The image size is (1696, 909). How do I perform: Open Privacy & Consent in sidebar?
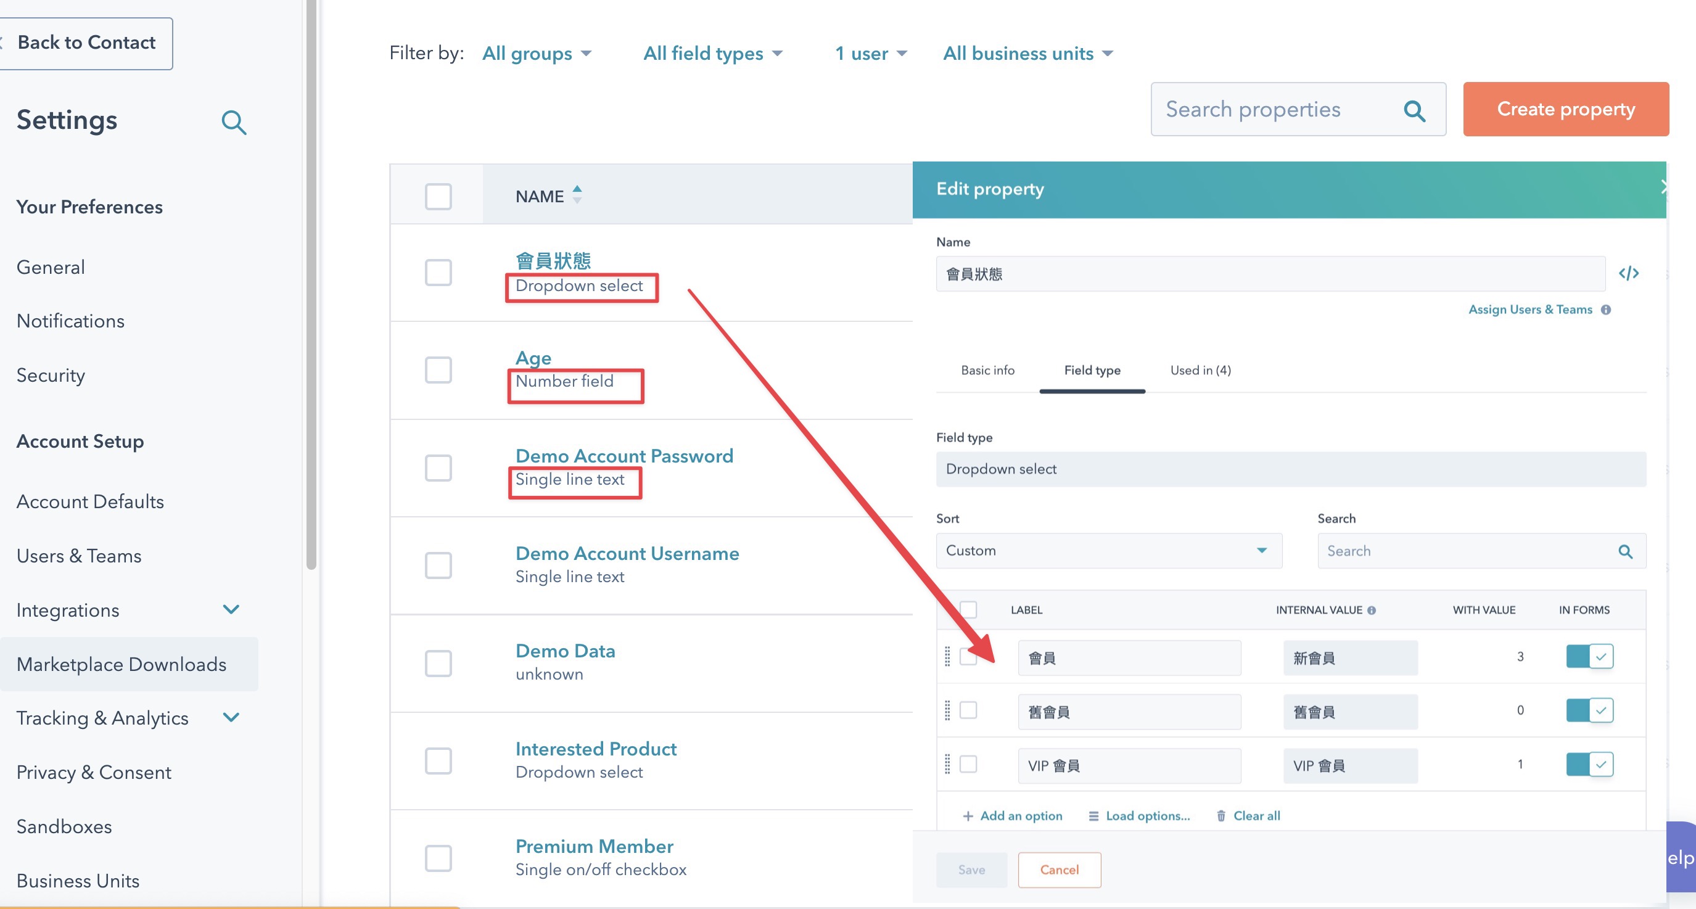coord(94,772)
